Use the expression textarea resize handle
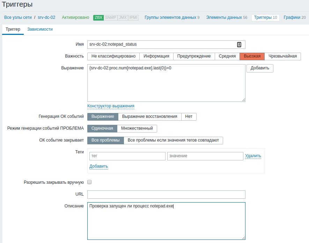The image size is (309, 243). point(244,100)
